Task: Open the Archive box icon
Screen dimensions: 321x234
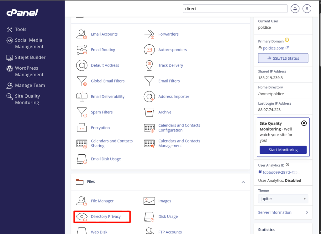Action: [x=149, y=112]
